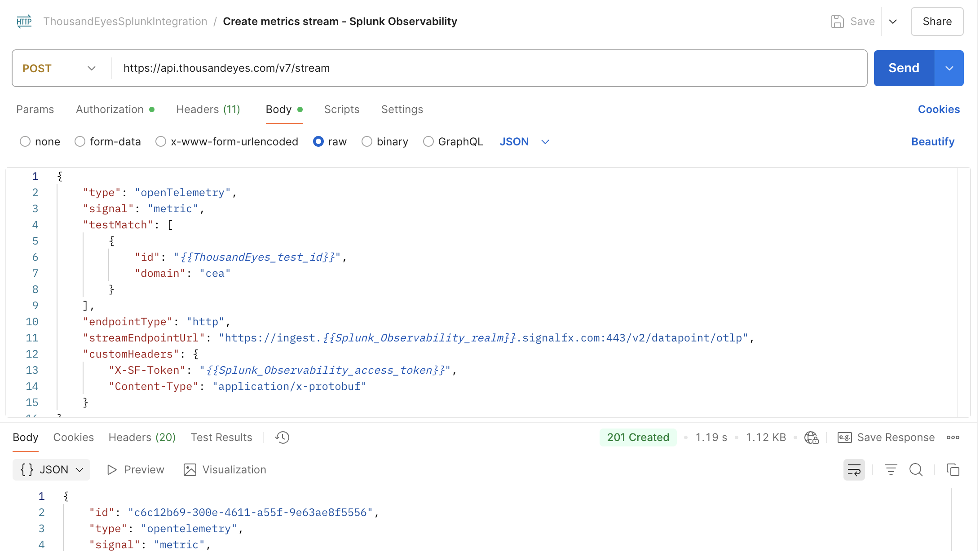The height and width of the screenshot is (551, 980).
Task: Click the Preview label in response
Action: point(144,470)
